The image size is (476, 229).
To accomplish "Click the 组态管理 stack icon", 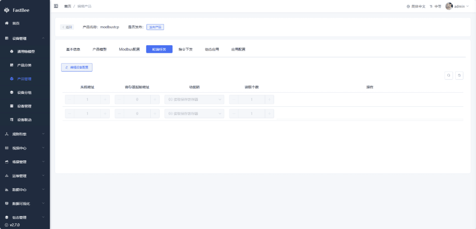I will coord(7,218).
